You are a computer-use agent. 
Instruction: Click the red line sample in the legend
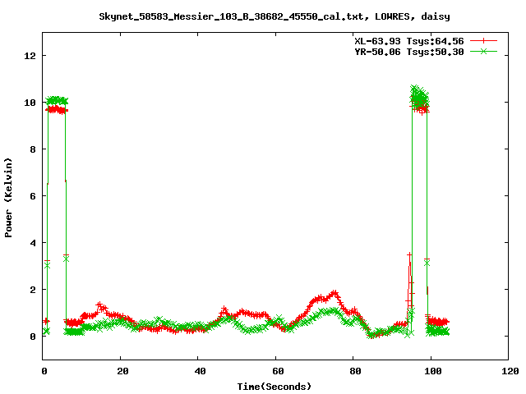(483, 41)
